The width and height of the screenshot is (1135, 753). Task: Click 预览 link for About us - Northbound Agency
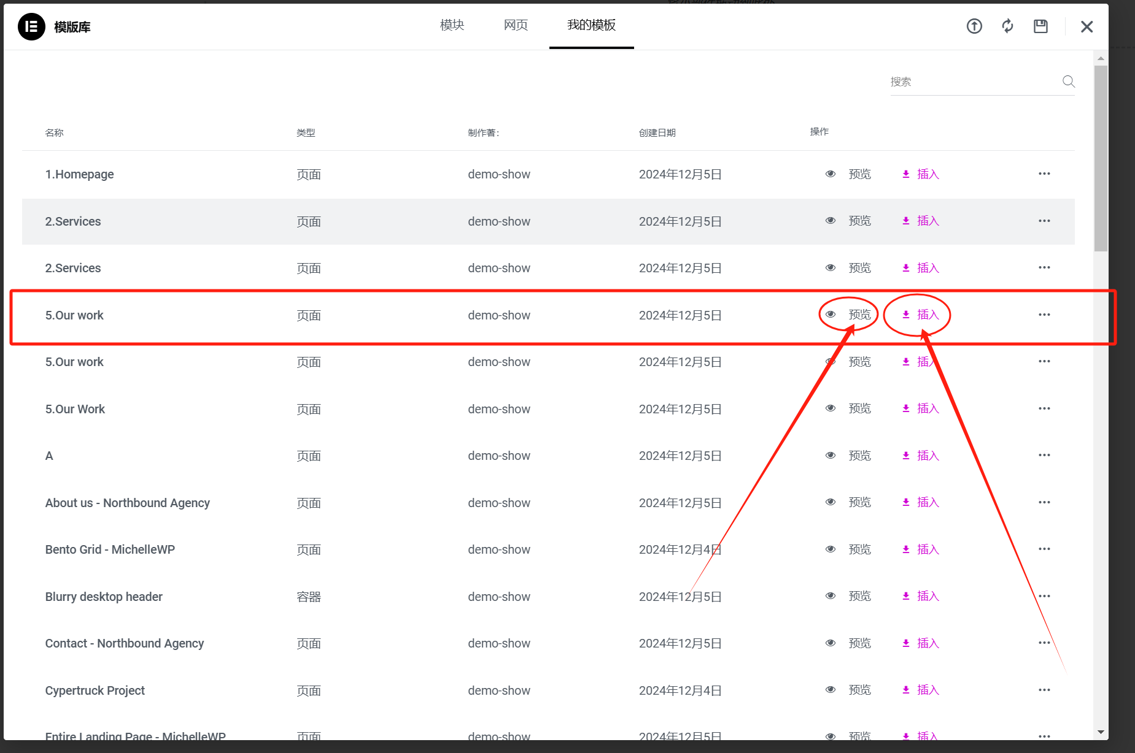point(859,502)
